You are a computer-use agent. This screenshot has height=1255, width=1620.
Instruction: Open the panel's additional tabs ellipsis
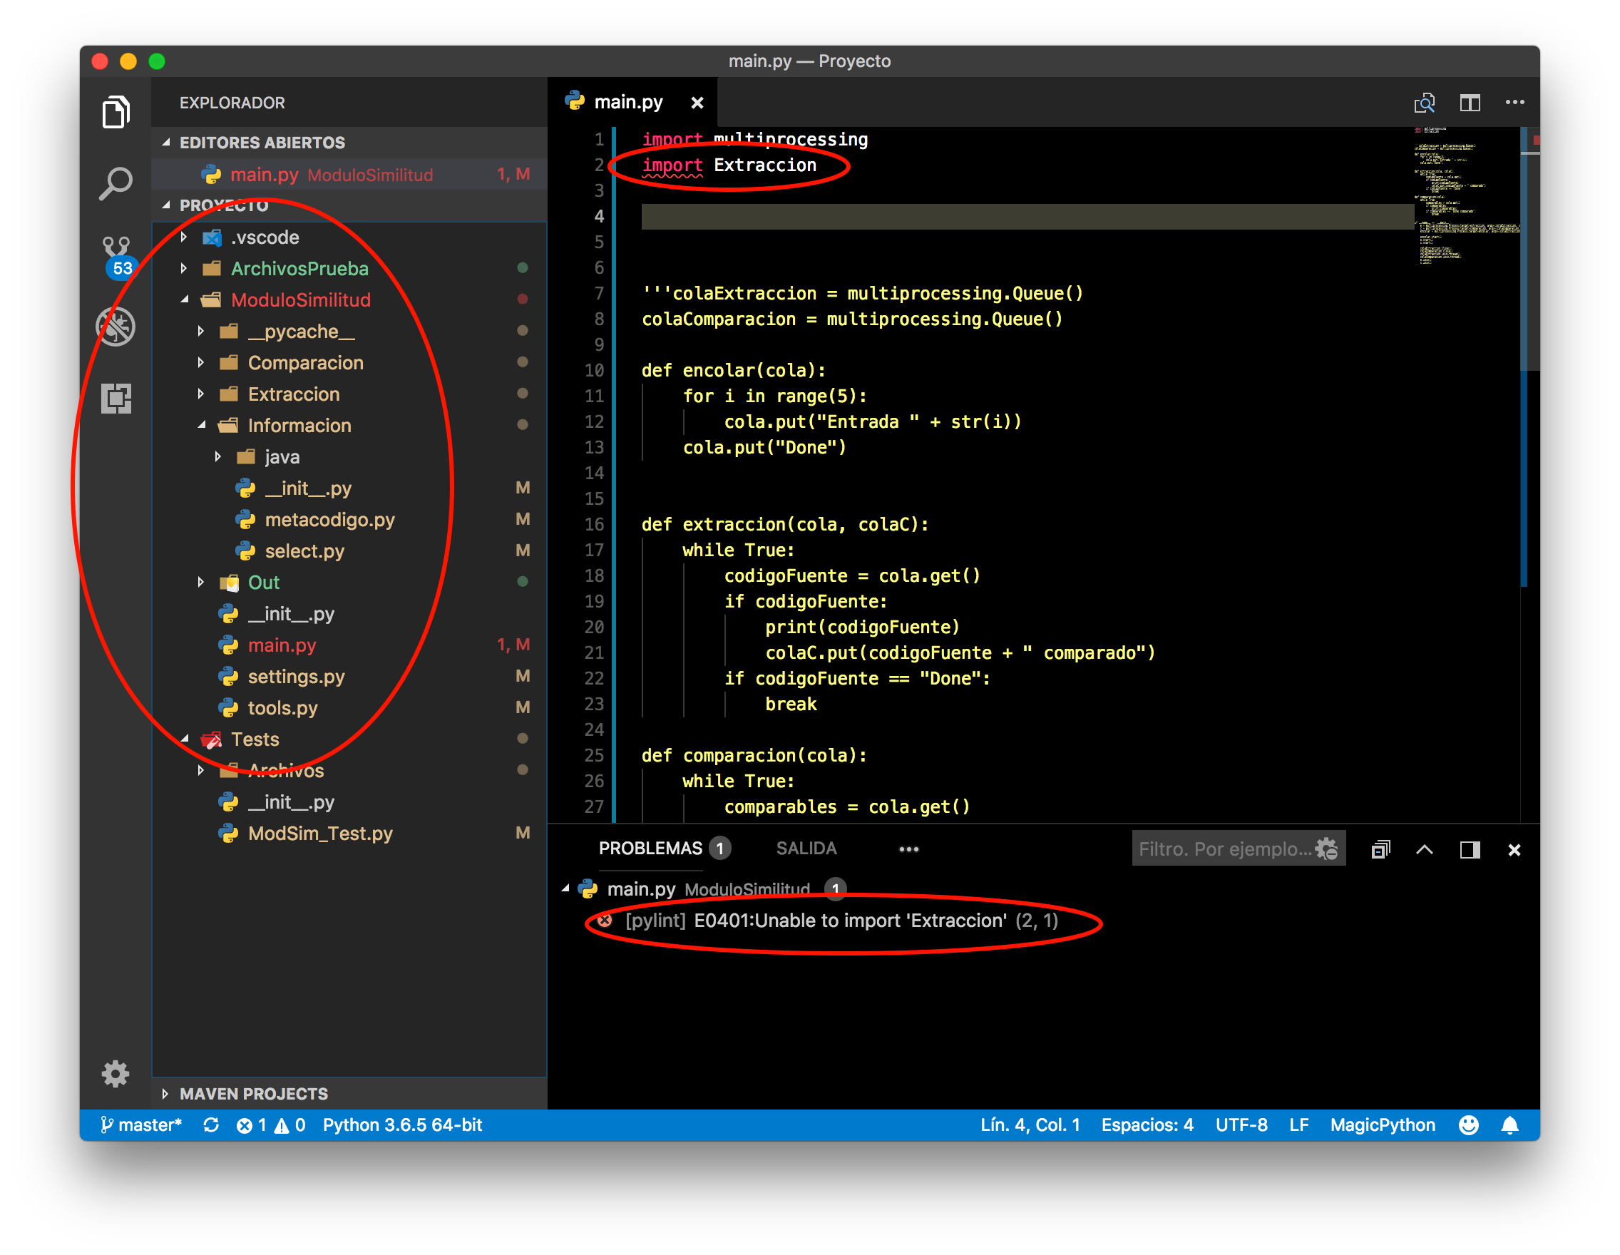908,849
